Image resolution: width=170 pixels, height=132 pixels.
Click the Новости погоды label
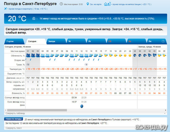(14, 119)
